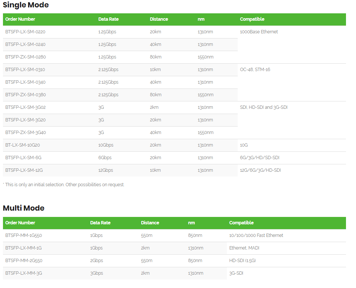356x288 pixels.
Task: Select order number BTSFP-MM-2G550
Action: [x=24, y=261]
